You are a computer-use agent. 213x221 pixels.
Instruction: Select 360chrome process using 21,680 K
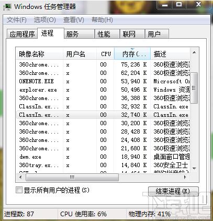tap(103, 148)
